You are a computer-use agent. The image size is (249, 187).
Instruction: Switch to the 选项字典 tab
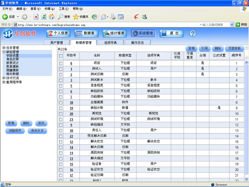pos(110,43)
